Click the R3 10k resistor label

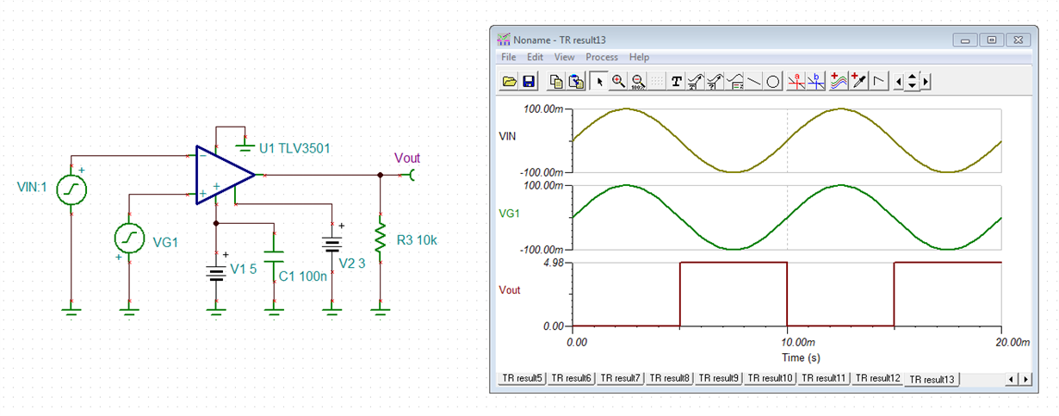point(418,240)
